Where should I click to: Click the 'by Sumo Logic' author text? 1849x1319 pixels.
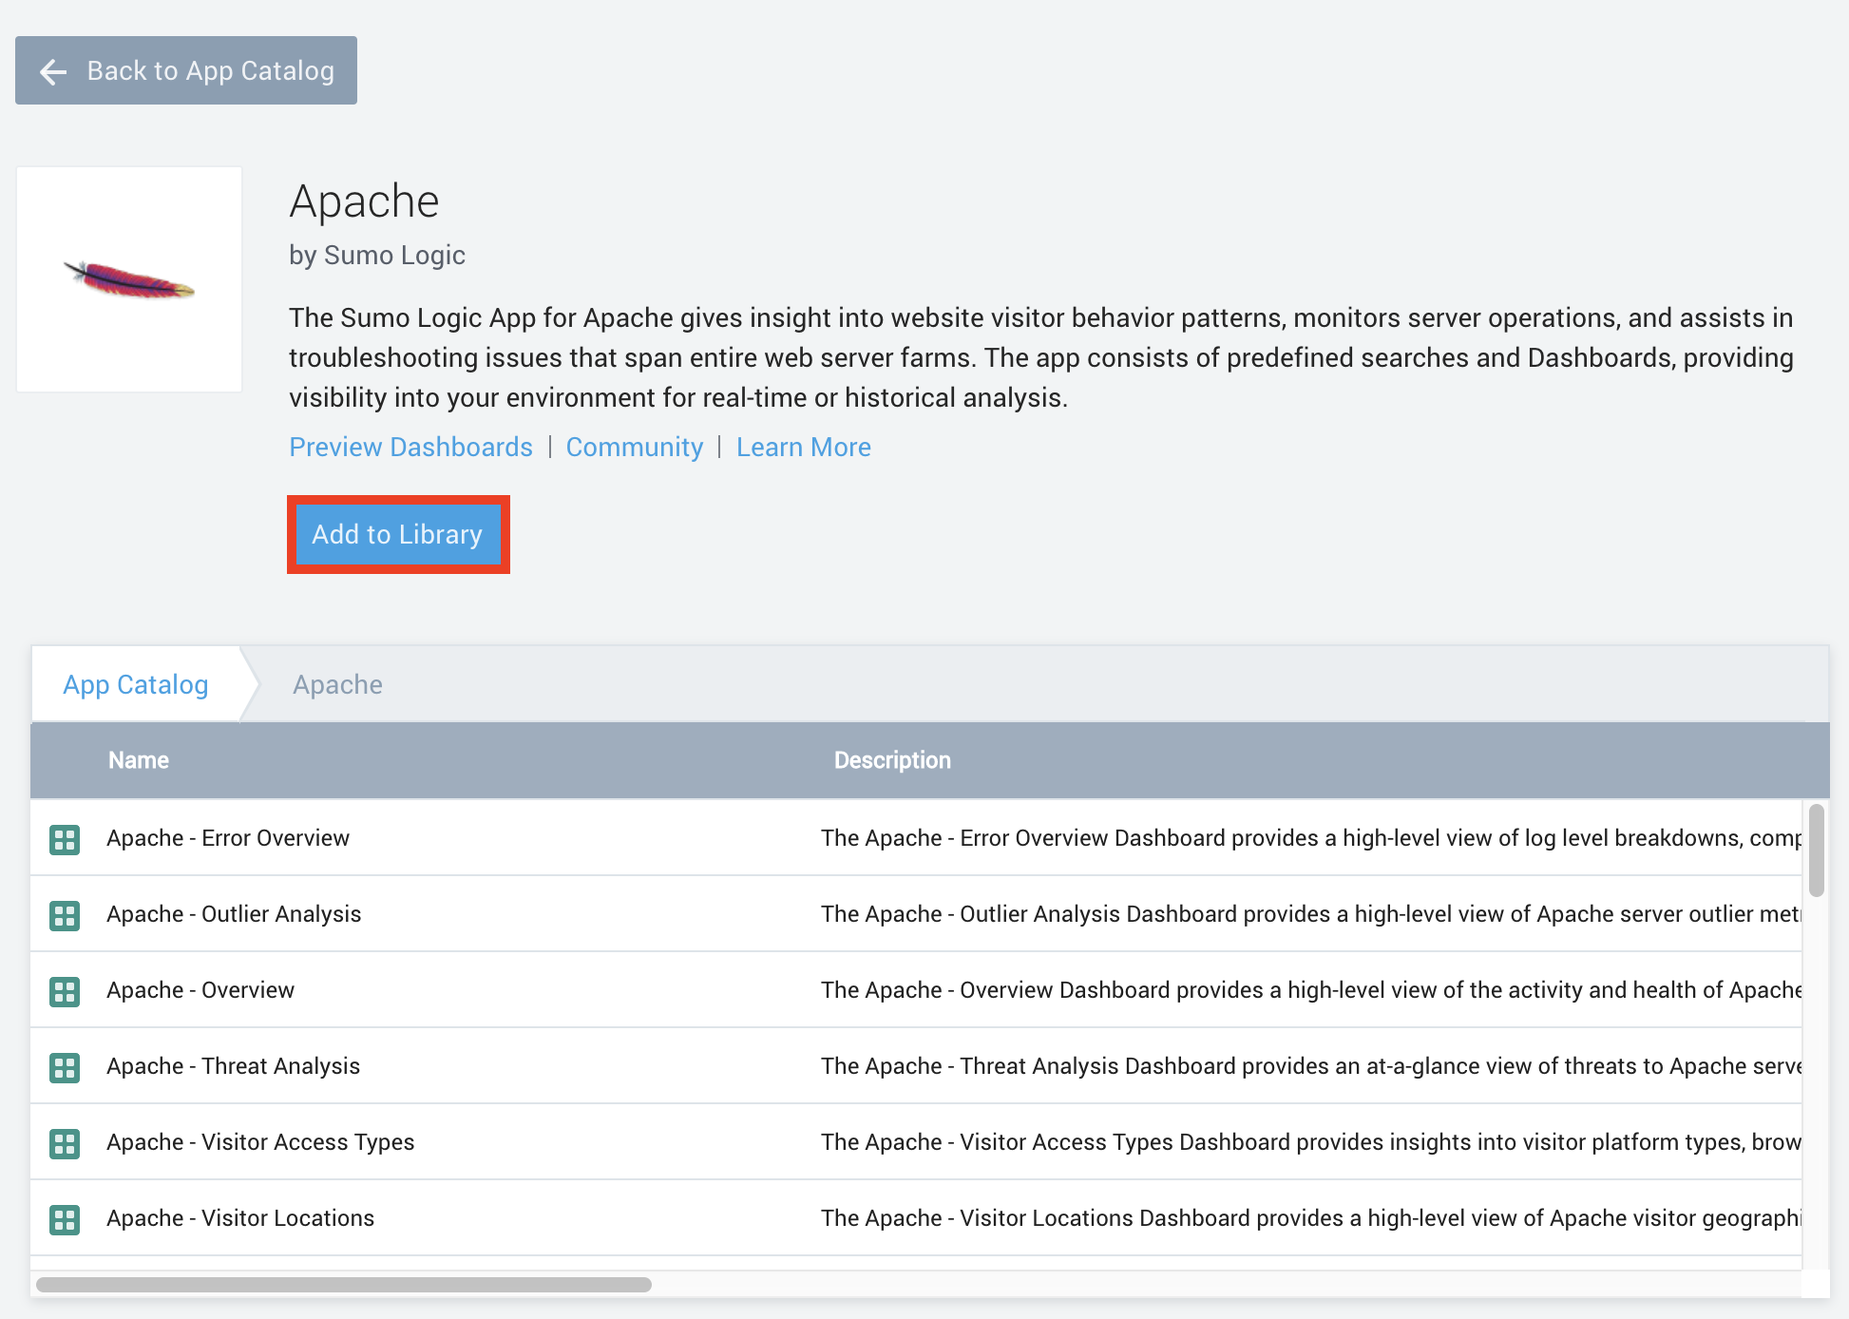pos(377,256)
